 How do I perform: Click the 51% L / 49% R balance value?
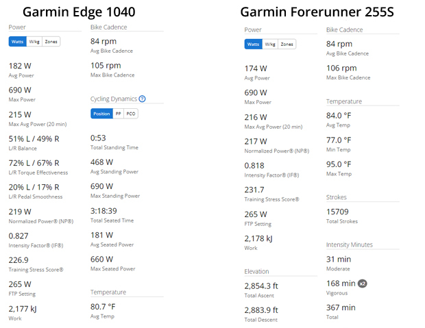tap(34, 138)
